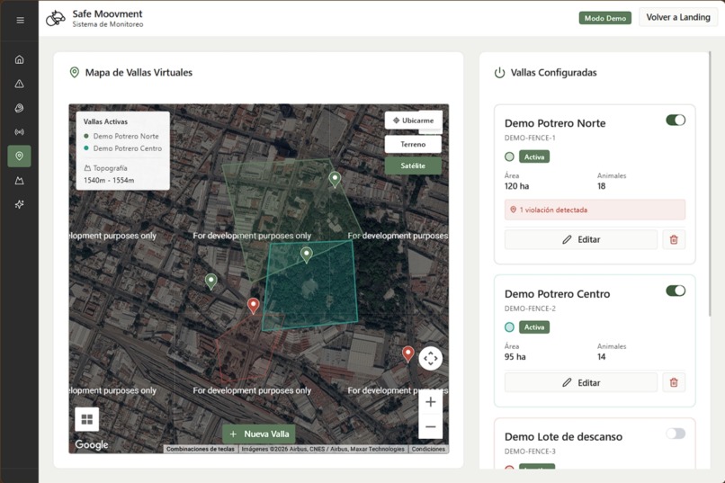Click the power icon by Vallas Configuradas

(x=499, y=73)
